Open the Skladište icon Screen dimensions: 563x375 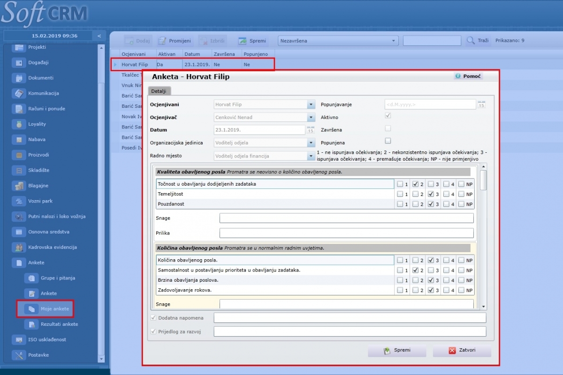[19, 171]
